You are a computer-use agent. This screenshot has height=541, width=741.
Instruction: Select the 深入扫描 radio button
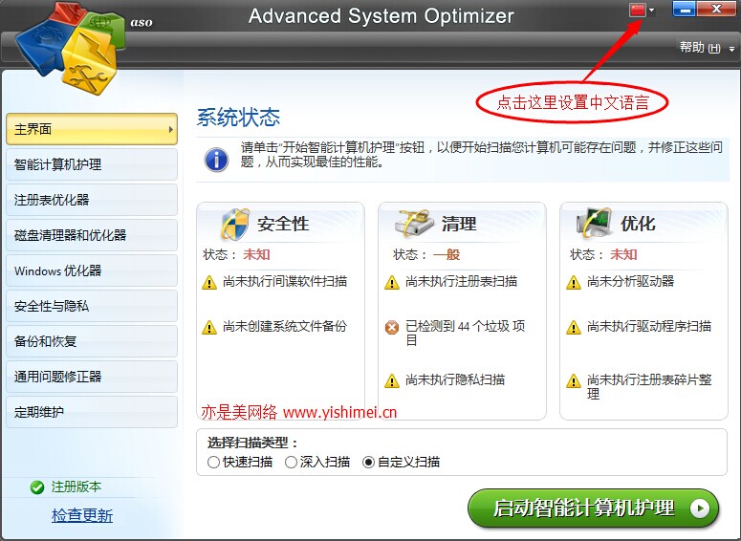[x=291, y=462]
